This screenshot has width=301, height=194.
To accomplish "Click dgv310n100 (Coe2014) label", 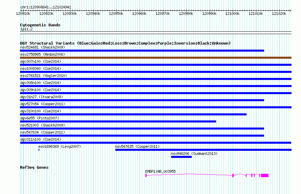I will coord(41,111).
